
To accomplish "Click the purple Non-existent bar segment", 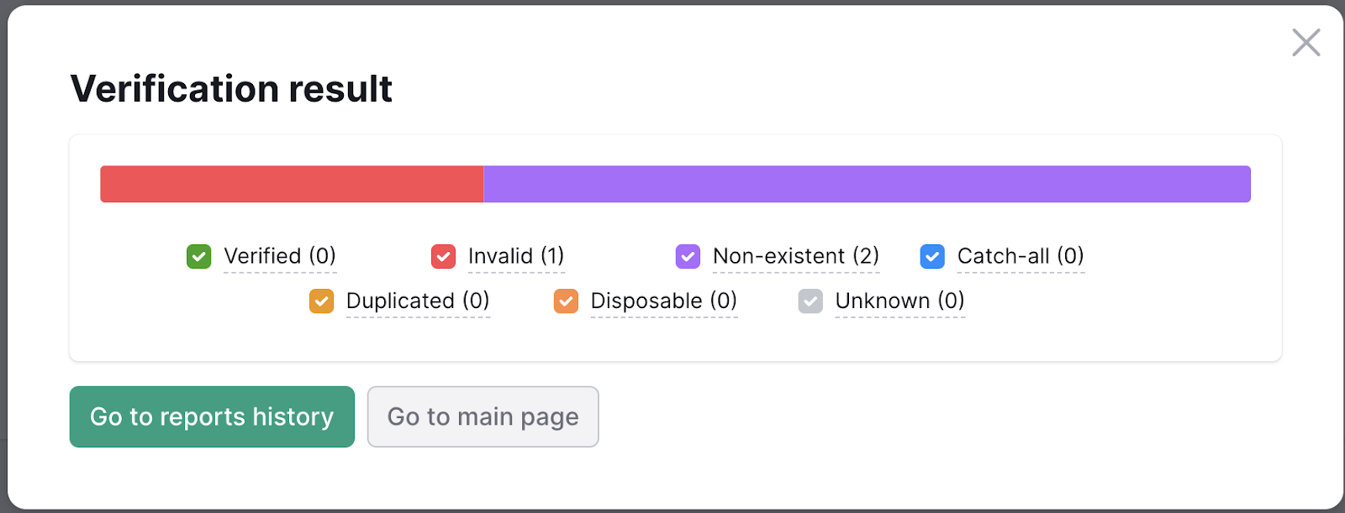I will coord(866,184).
